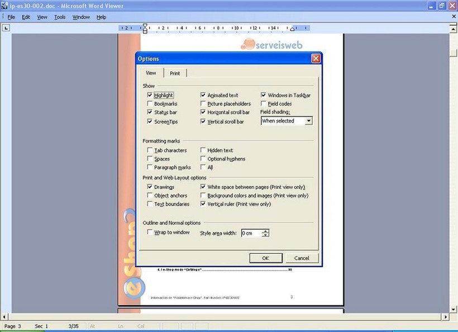
Task: Click the toolbar handle beside File menu
Action: point(3,17)
